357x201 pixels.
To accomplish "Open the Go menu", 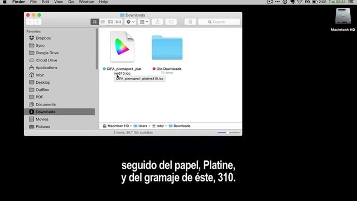I will 71,2.
